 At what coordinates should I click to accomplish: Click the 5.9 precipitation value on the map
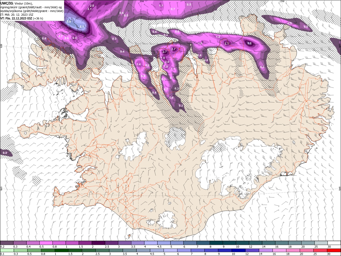pos(69,22)
